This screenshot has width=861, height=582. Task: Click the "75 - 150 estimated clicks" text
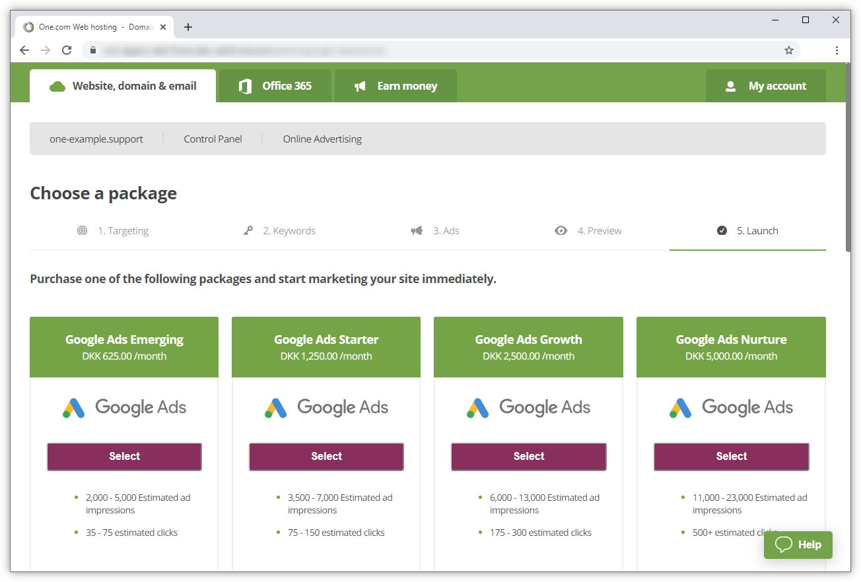pos(336,533)
